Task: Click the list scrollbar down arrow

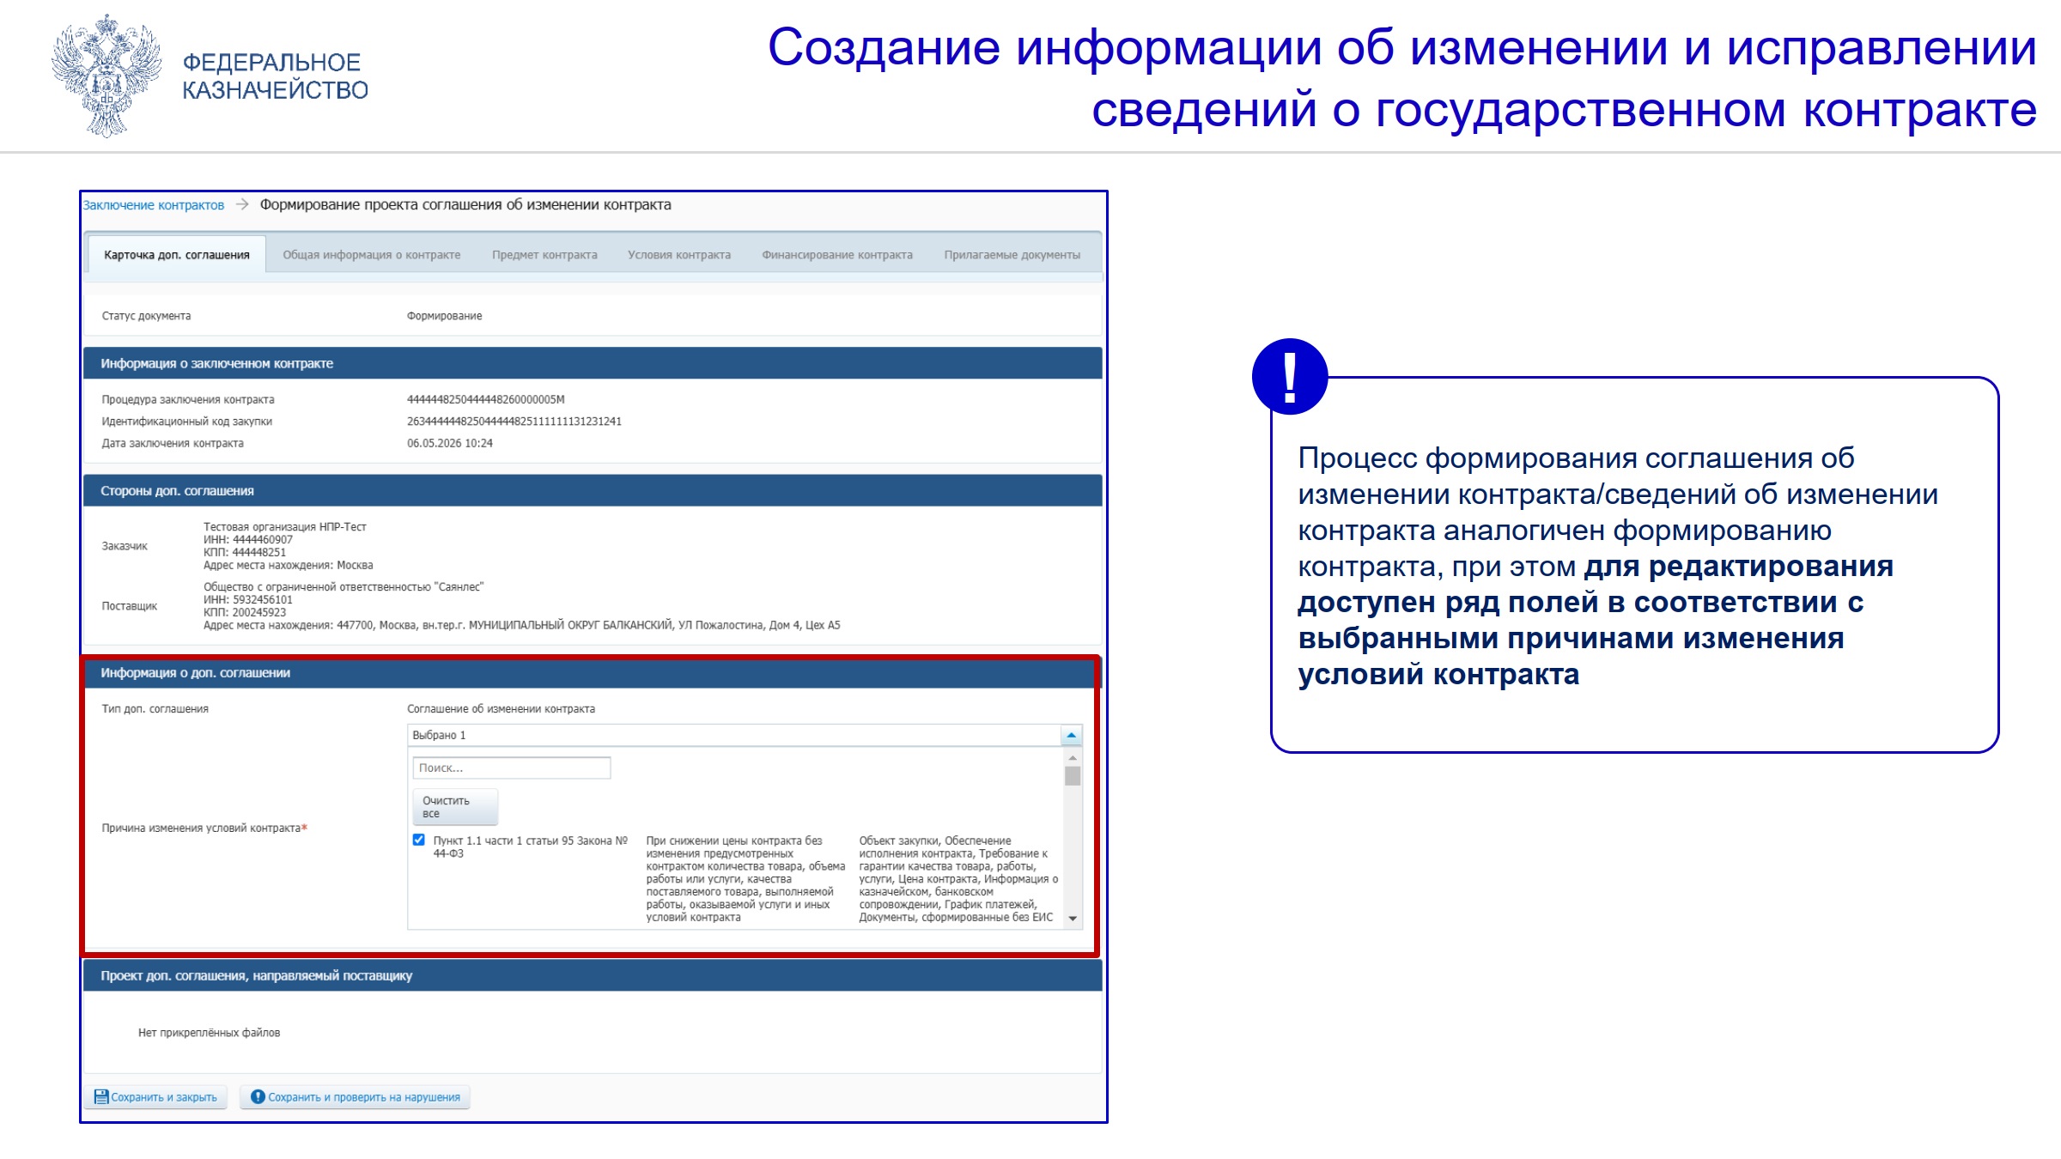Action: point(1073,919)
